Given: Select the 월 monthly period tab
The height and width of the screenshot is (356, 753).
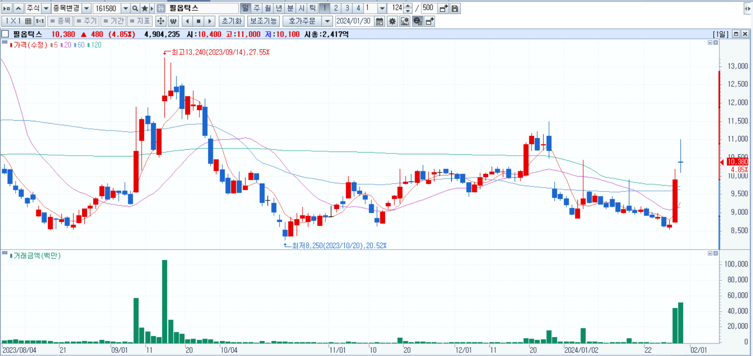Looking at the screenshot, I should coord(268,8).
